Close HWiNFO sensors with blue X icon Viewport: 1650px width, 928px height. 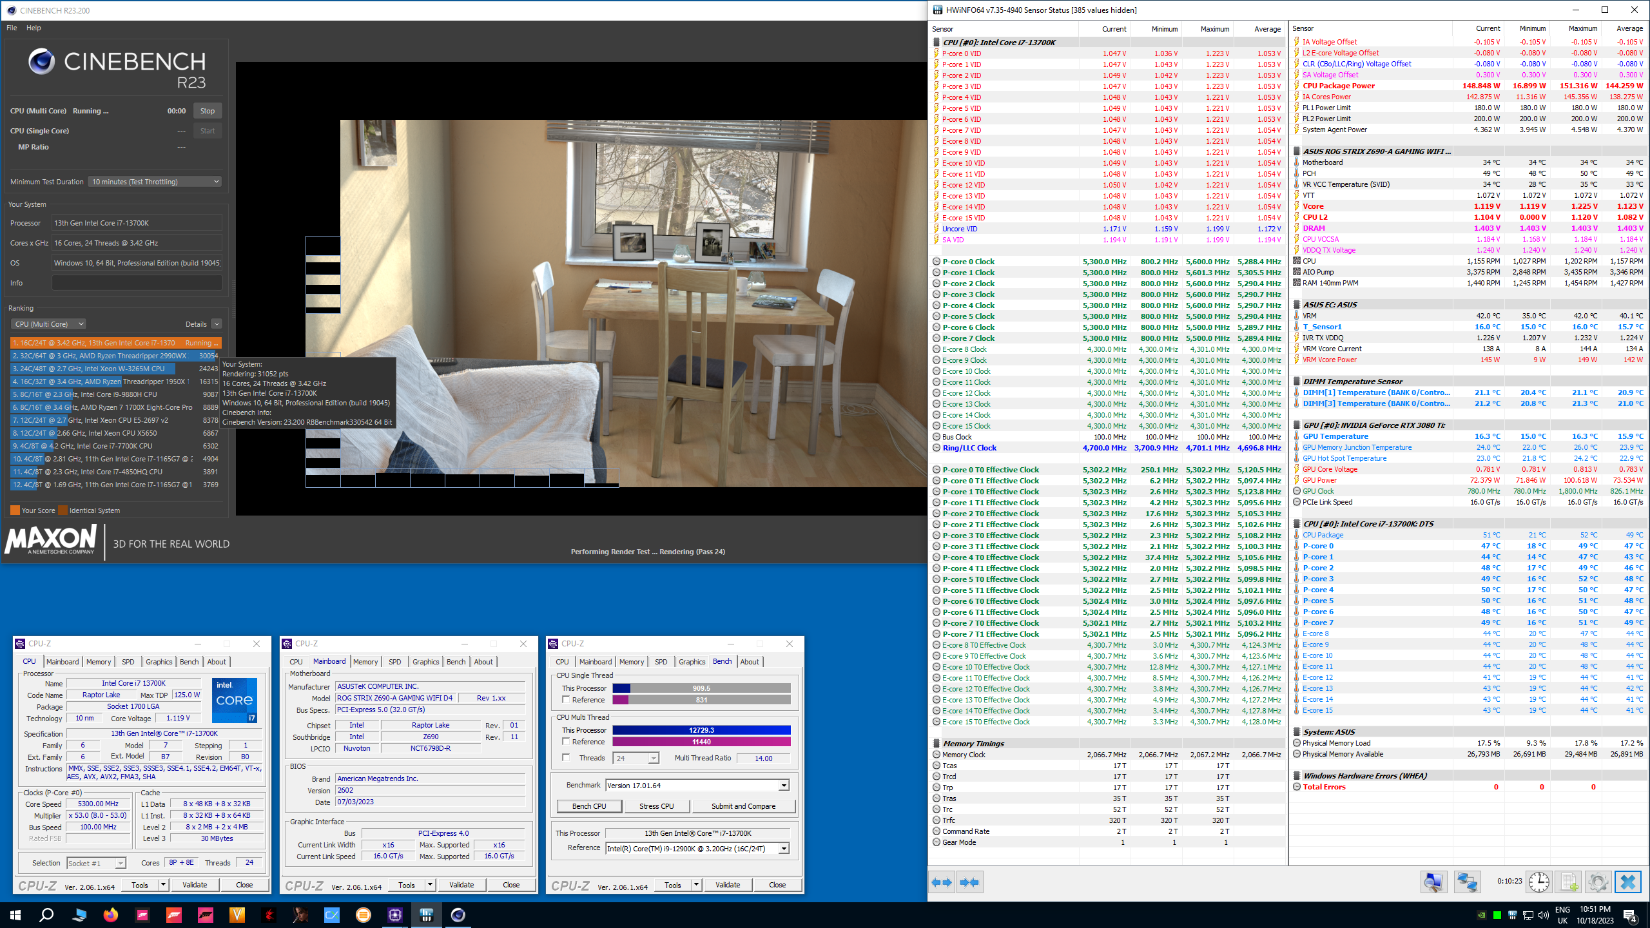(x=1627, y=882)
